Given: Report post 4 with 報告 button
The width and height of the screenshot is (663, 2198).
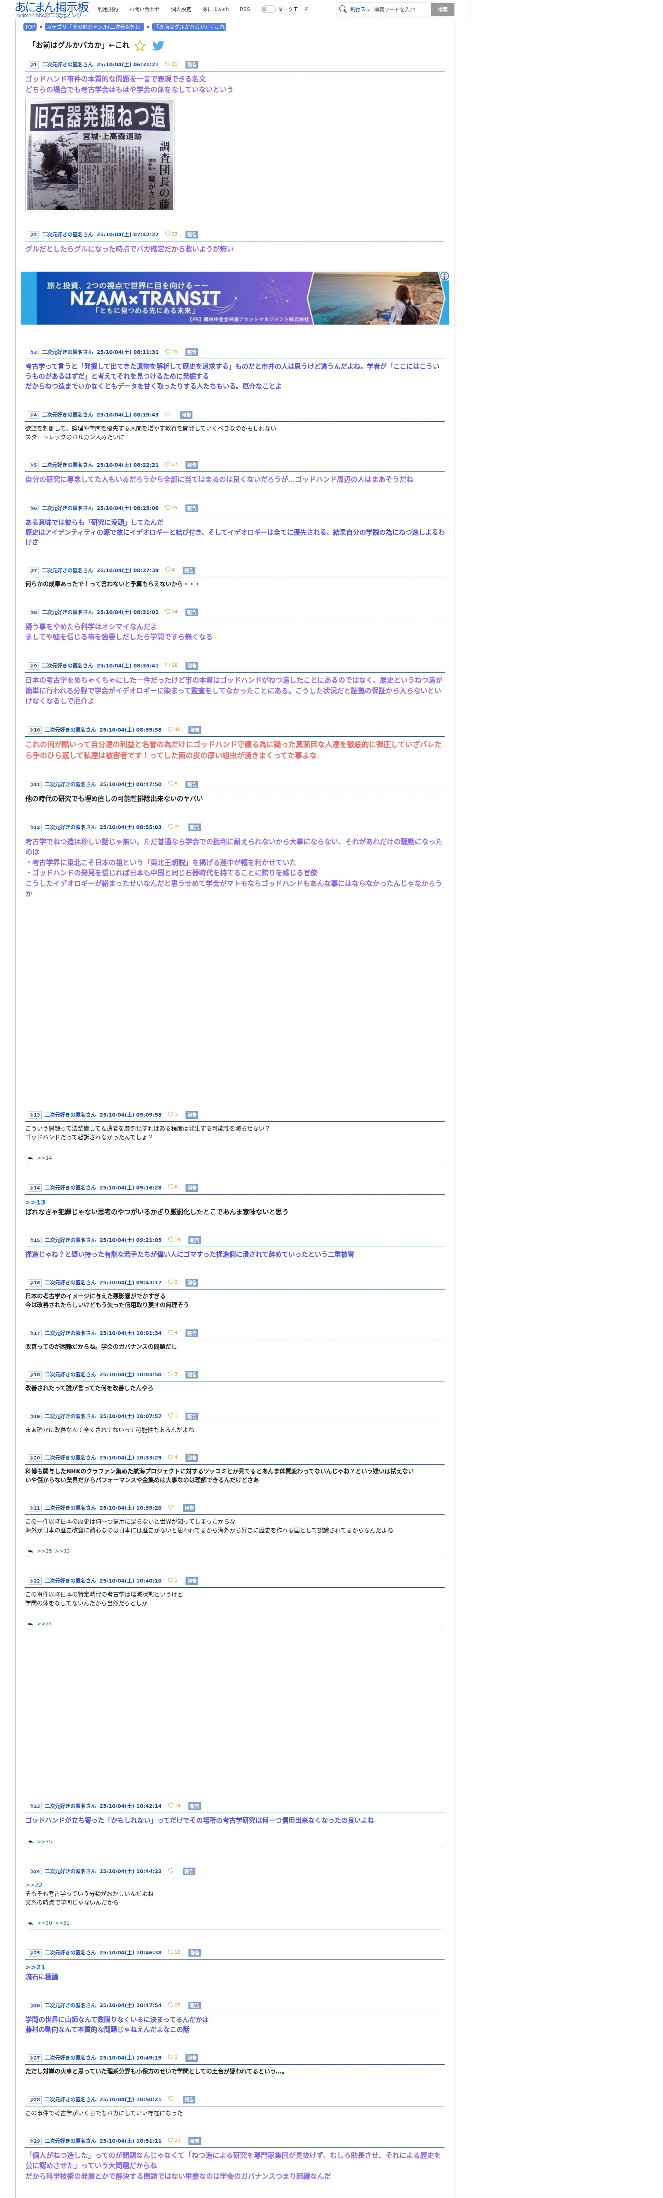Looking at the screenshot, I should 186,415.
